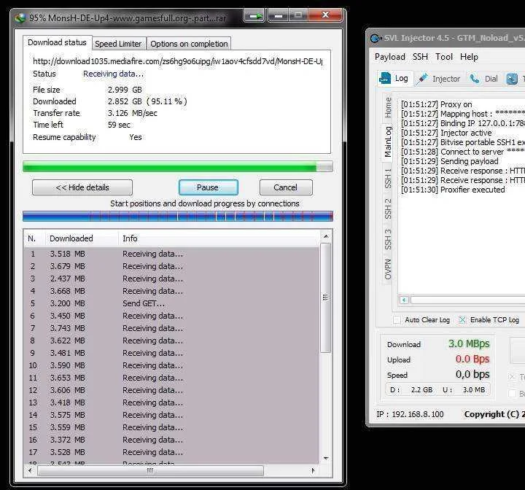Select the SSH 2 vertical tab
525x490 pixels.
pos(388,209)
